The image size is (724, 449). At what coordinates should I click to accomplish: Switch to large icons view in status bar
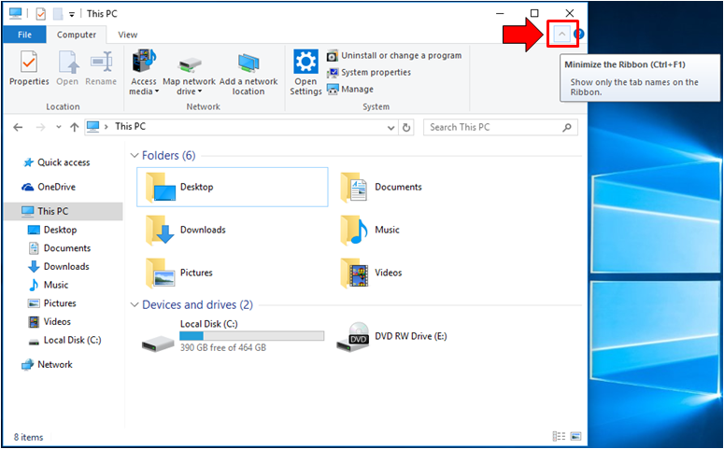pyautogui.click(x=575, y=436)
